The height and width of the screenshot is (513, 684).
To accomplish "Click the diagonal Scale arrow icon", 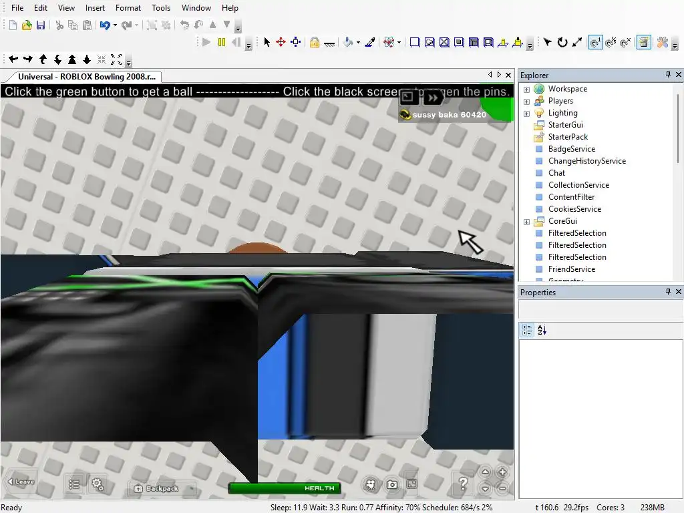I will point(577,42).
